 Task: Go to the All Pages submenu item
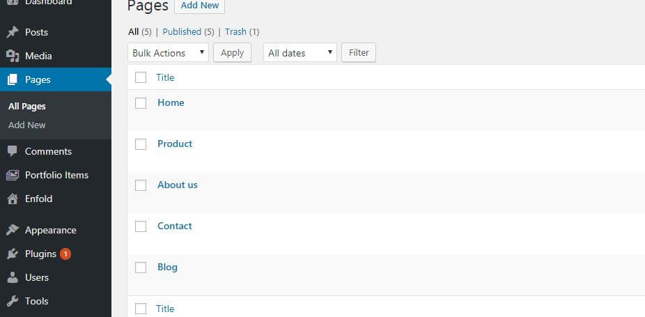click(x=27, y=107)
